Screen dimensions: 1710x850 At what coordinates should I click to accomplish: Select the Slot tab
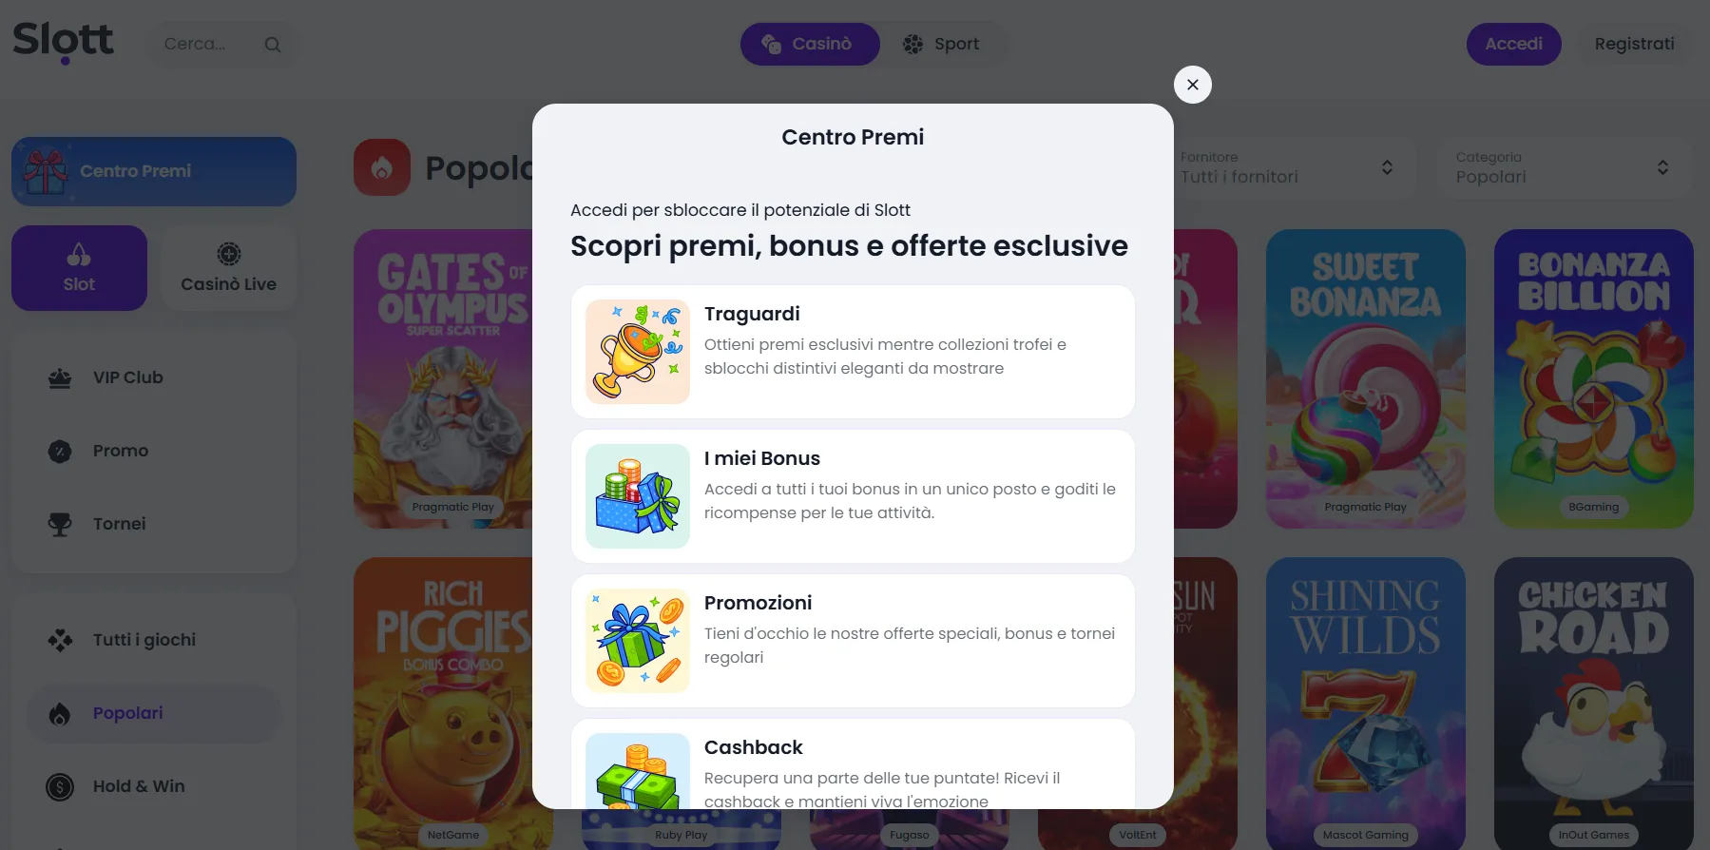tap(79, 268)
